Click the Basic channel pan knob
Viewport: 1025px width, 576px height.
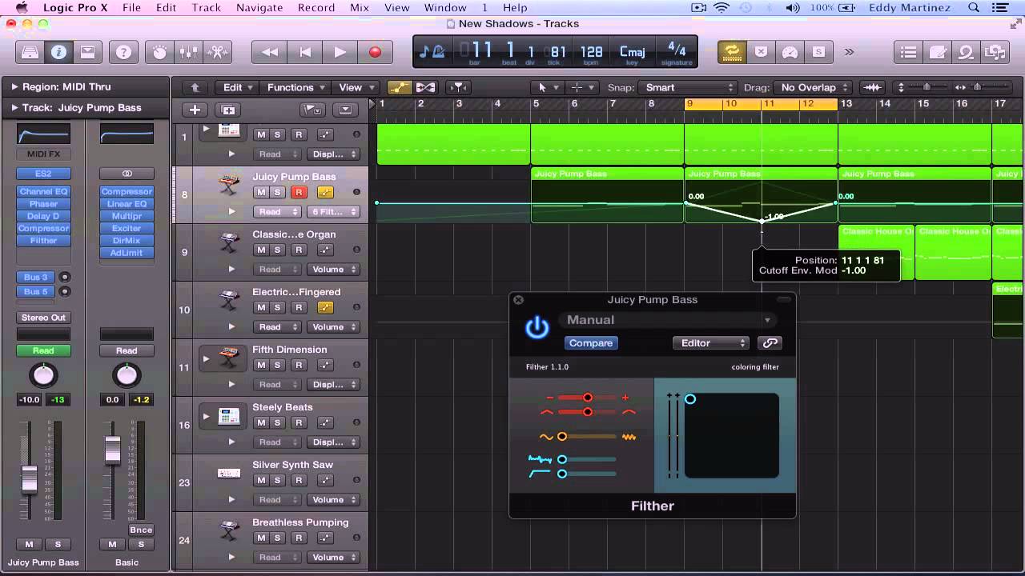[x=127, y=374]
